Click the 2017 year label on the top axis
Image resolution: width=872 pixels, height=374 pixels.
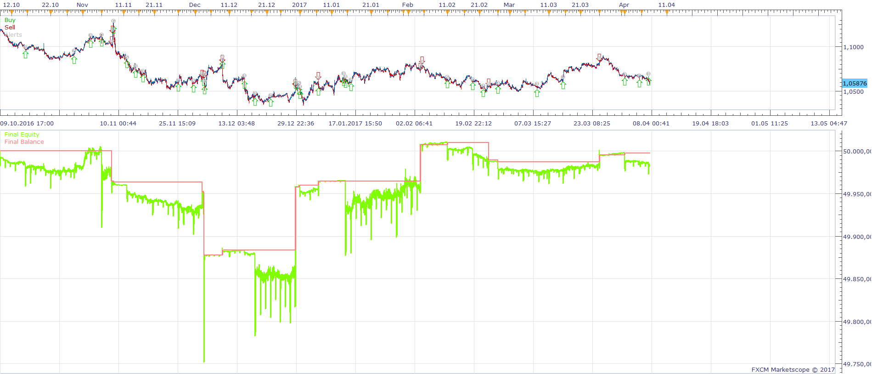click(x=299, y=5)
